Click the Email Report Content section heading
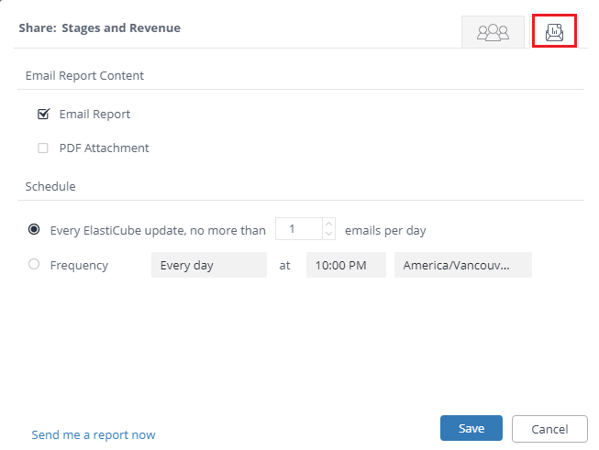The image size is (599, 450). (84, 75)
